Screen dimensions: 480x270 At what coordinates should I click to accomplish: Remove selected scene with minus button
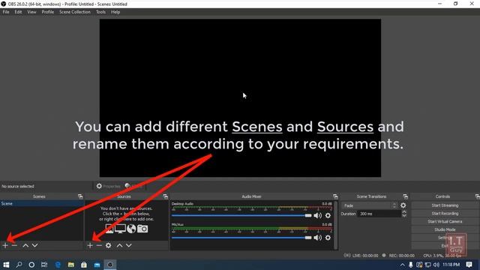click(x=14, y=245)
